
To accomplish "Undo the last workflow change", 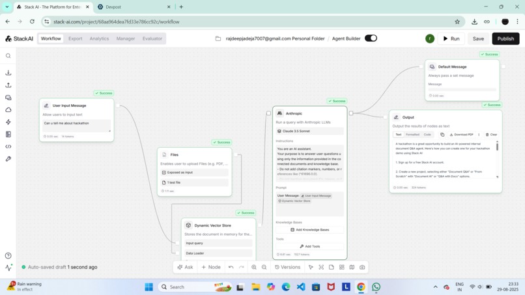I will (231, 267).
